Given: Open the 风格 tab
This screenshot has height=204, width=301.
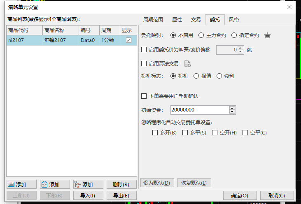Looking at the screenshot, I should click(234, 20).
